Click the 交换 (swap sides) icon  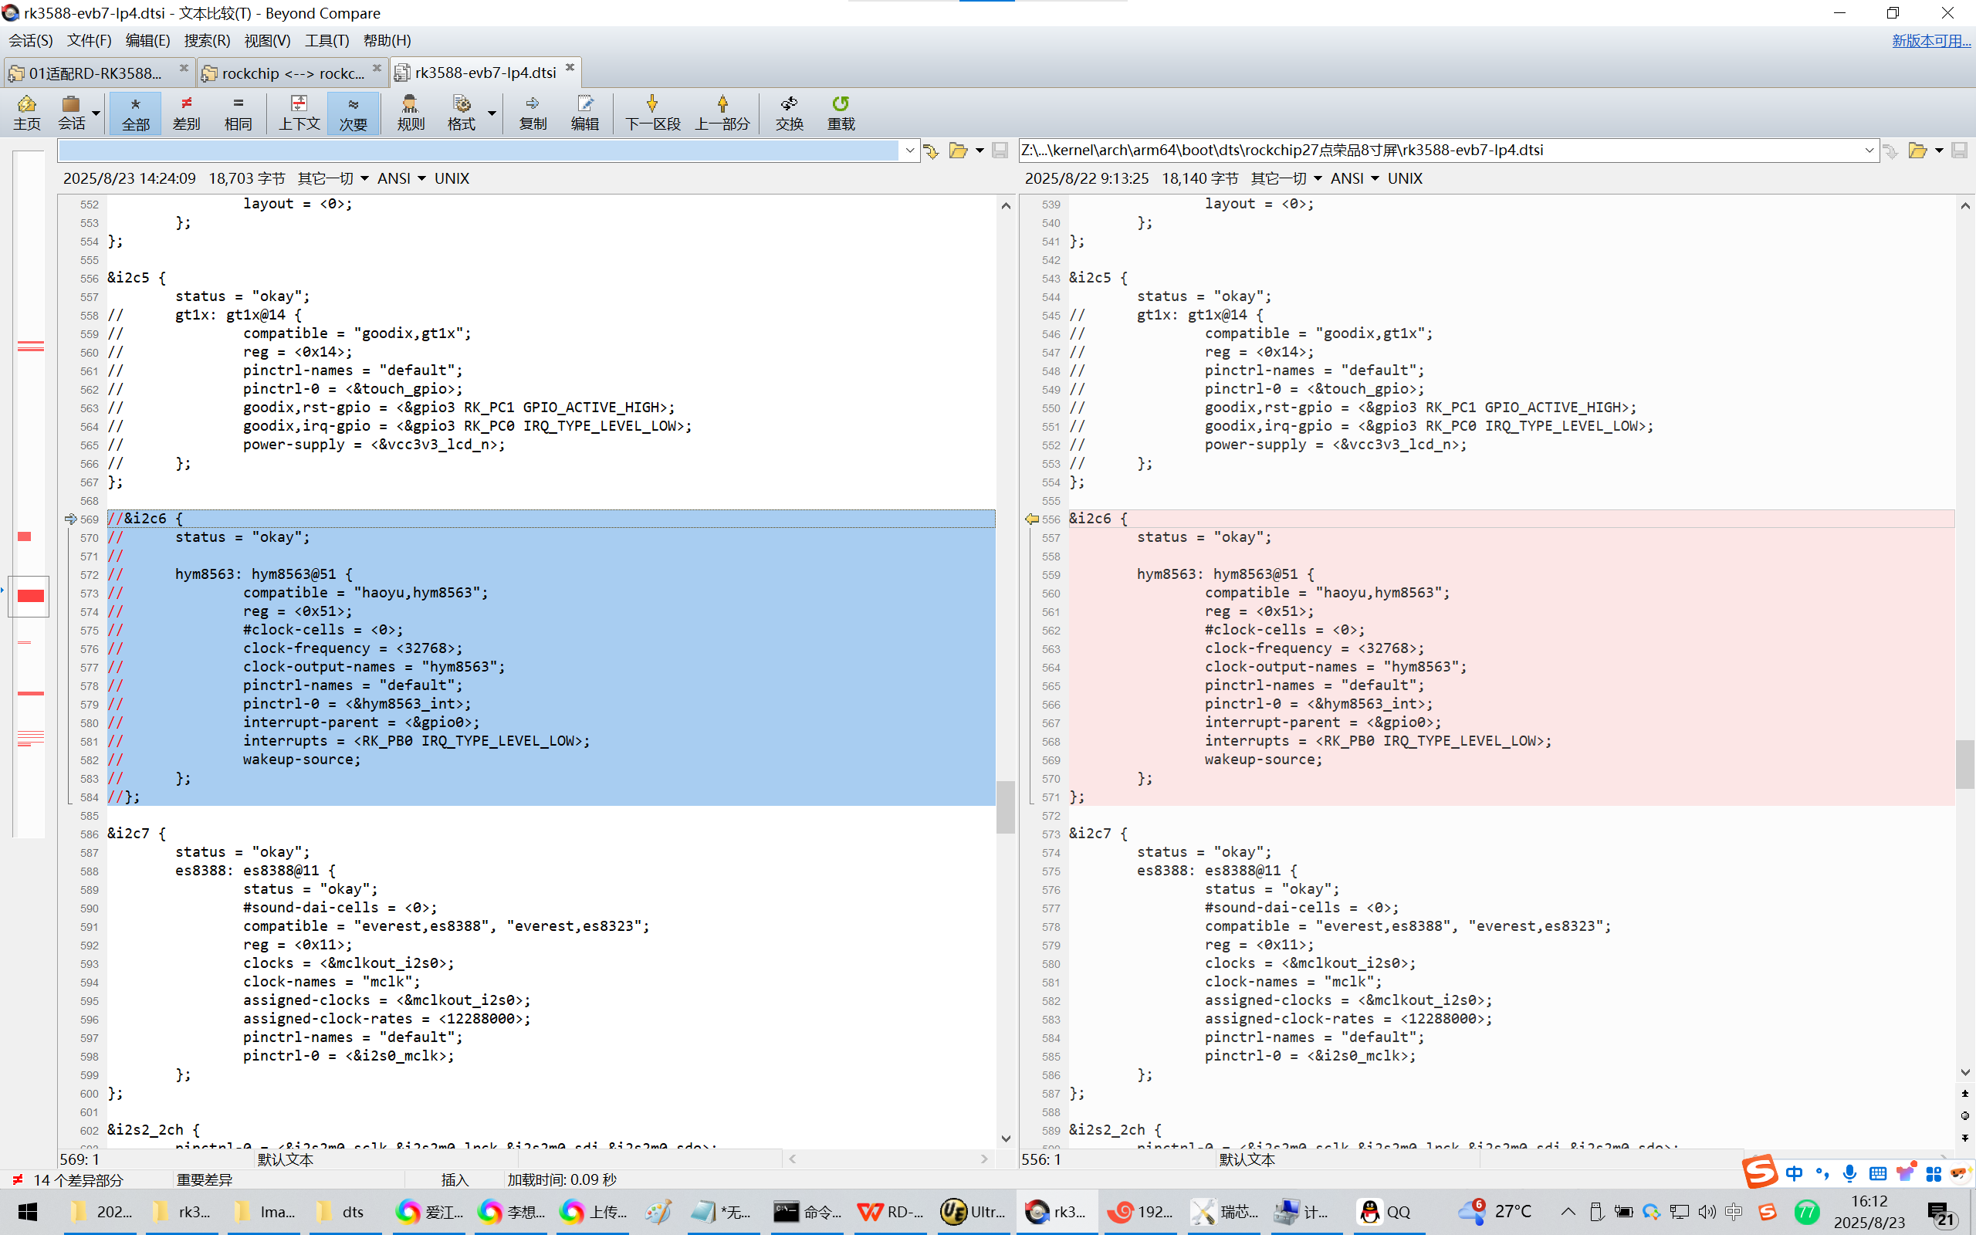point(790,113)
